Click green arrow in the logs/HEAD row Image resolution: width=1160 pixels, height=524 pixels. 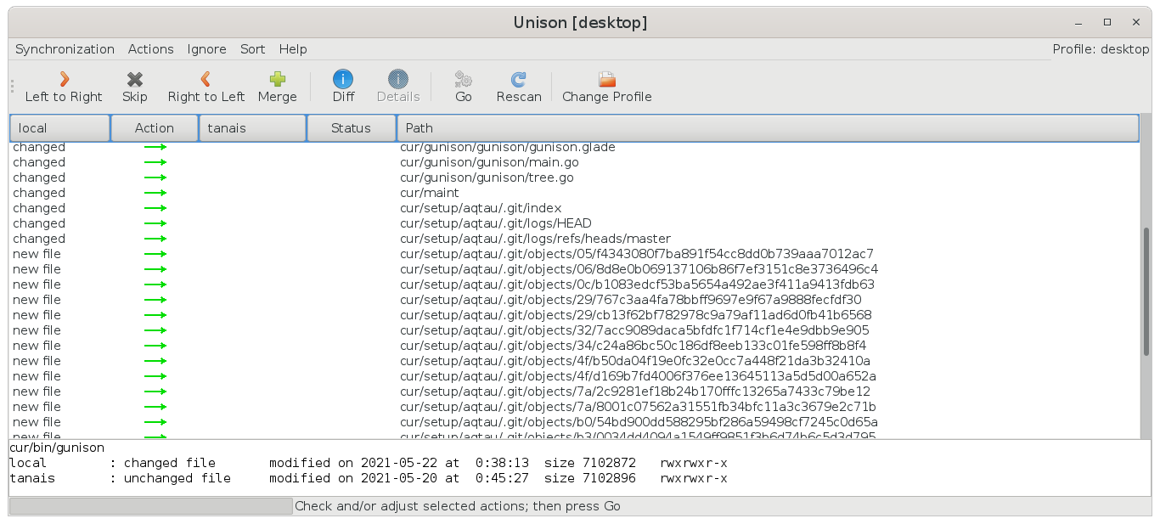(x=155, y=223)
